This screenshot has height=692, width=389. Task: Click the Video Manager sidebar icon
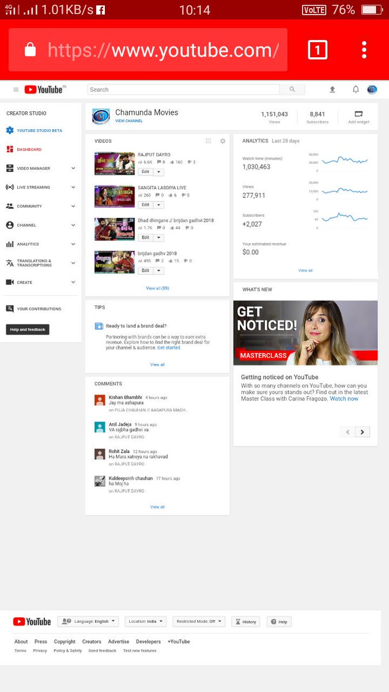(10, 168)
